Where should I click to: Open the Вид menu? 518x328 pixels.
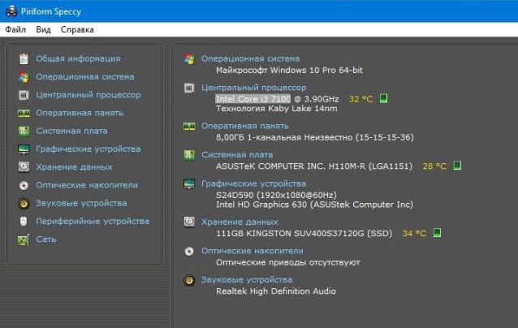click(43, 30)
